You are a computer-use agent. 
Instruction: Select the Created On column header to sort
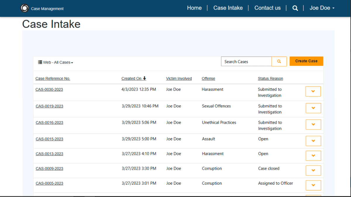tap(132, 78)
